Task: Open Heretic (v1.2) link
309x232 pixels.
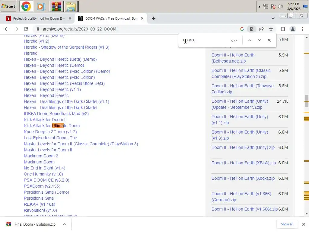Action: (x=37, y=41)
